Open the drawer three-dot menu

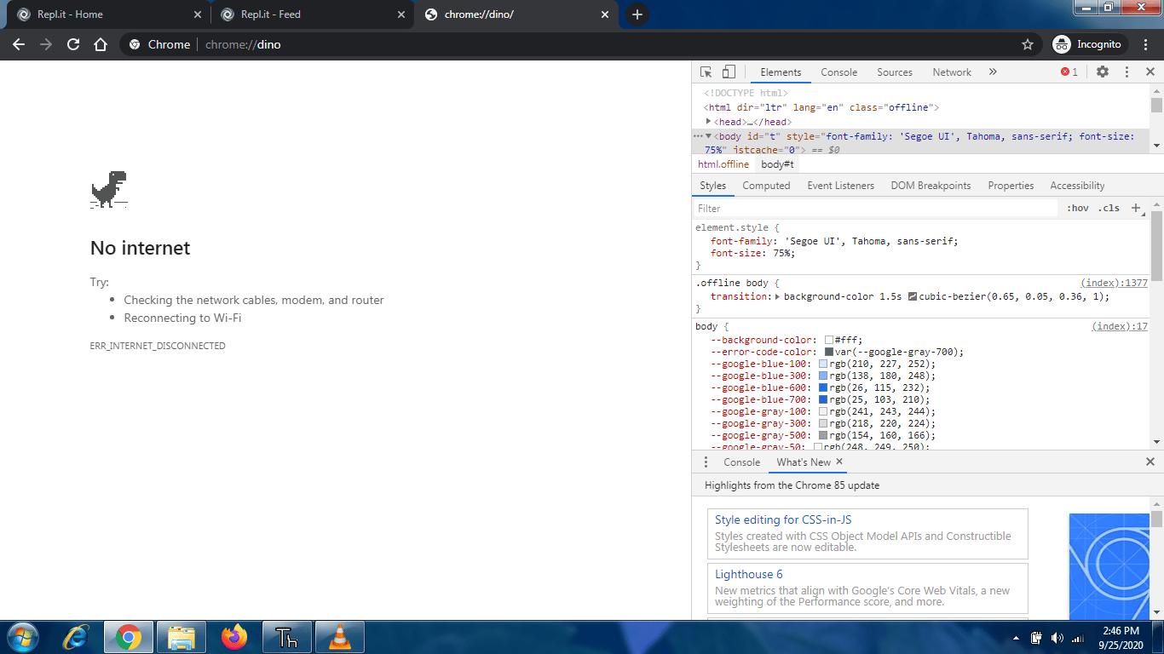coord(706,462)
